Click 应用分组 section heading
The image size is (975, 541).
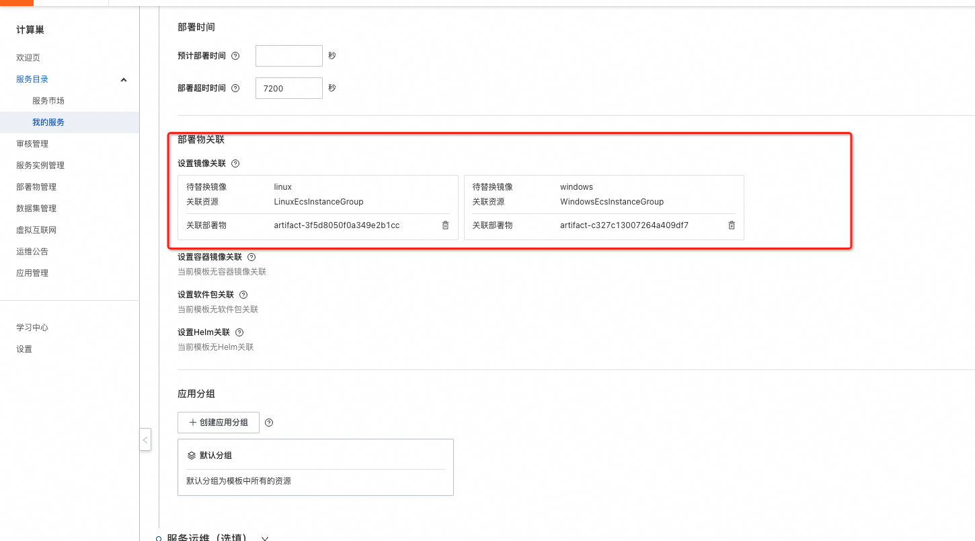(x=196, y=394)
